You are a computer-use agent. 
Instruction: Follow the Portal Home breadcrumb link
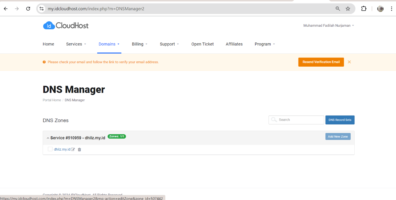pyautogui.click(x=52, y=100)
